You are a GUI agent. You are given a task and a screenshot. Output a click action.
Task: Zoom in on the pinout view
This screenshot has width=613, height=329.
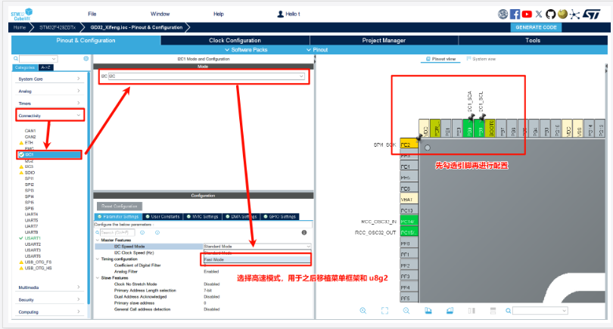tap(363, 311)
